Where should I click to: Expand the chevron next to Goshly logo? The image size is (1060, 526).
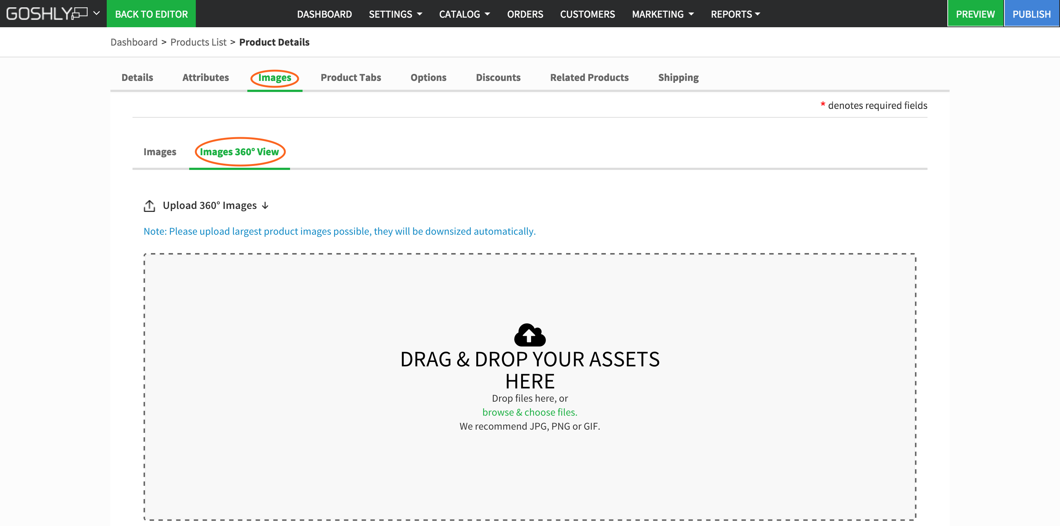[97, 13]
